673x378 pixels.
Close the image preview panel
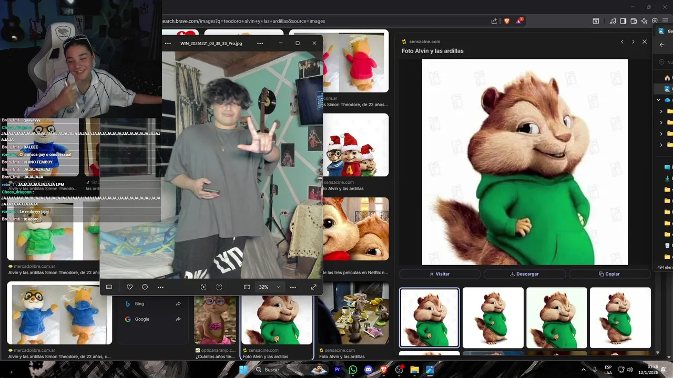pos(645,41)
